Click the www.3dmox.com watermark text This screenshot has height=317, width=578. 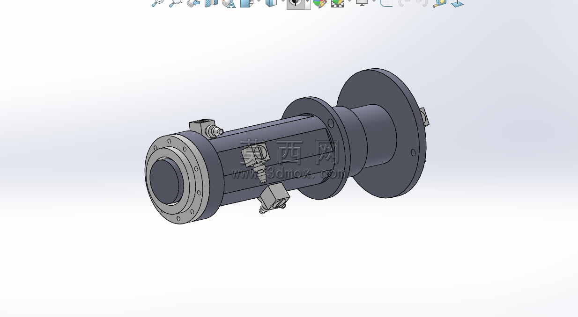289,174
